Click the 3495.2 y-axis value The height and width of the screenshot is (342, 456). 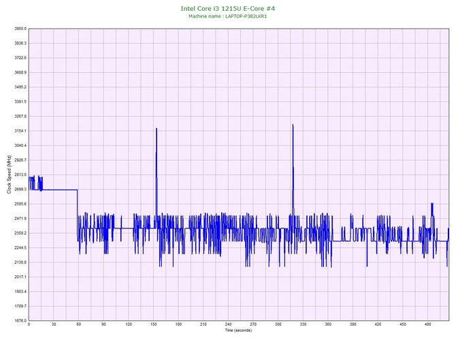(x=20, y=87)
